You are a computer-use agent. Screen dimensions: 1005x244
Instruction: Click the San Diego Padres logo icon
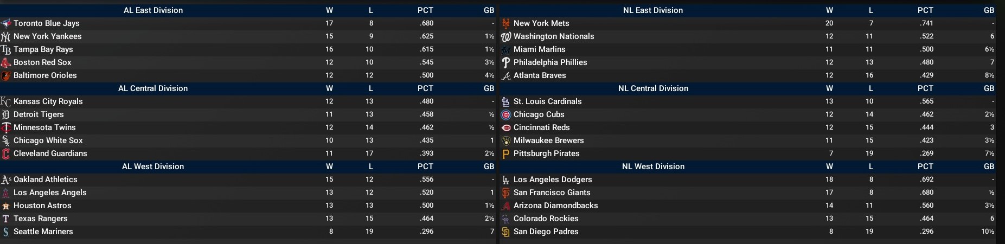506,232
